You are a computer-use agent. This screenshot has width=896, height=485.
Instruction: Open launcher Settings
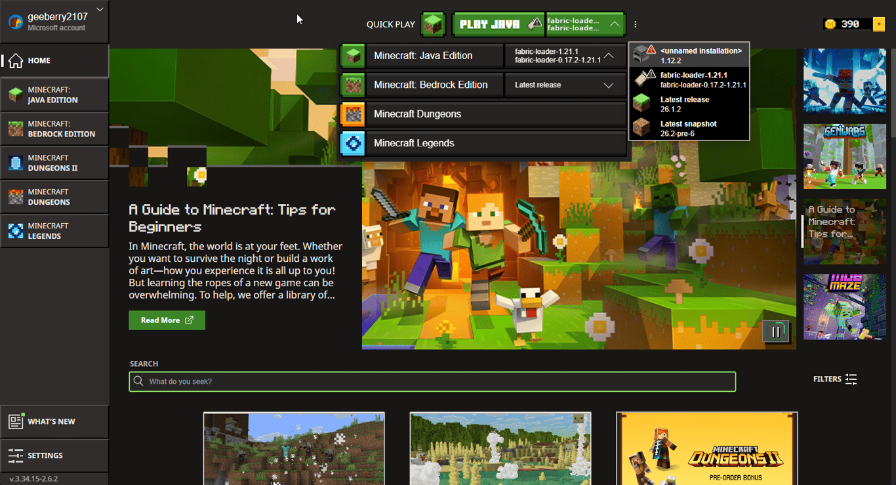tap(54, 455)
